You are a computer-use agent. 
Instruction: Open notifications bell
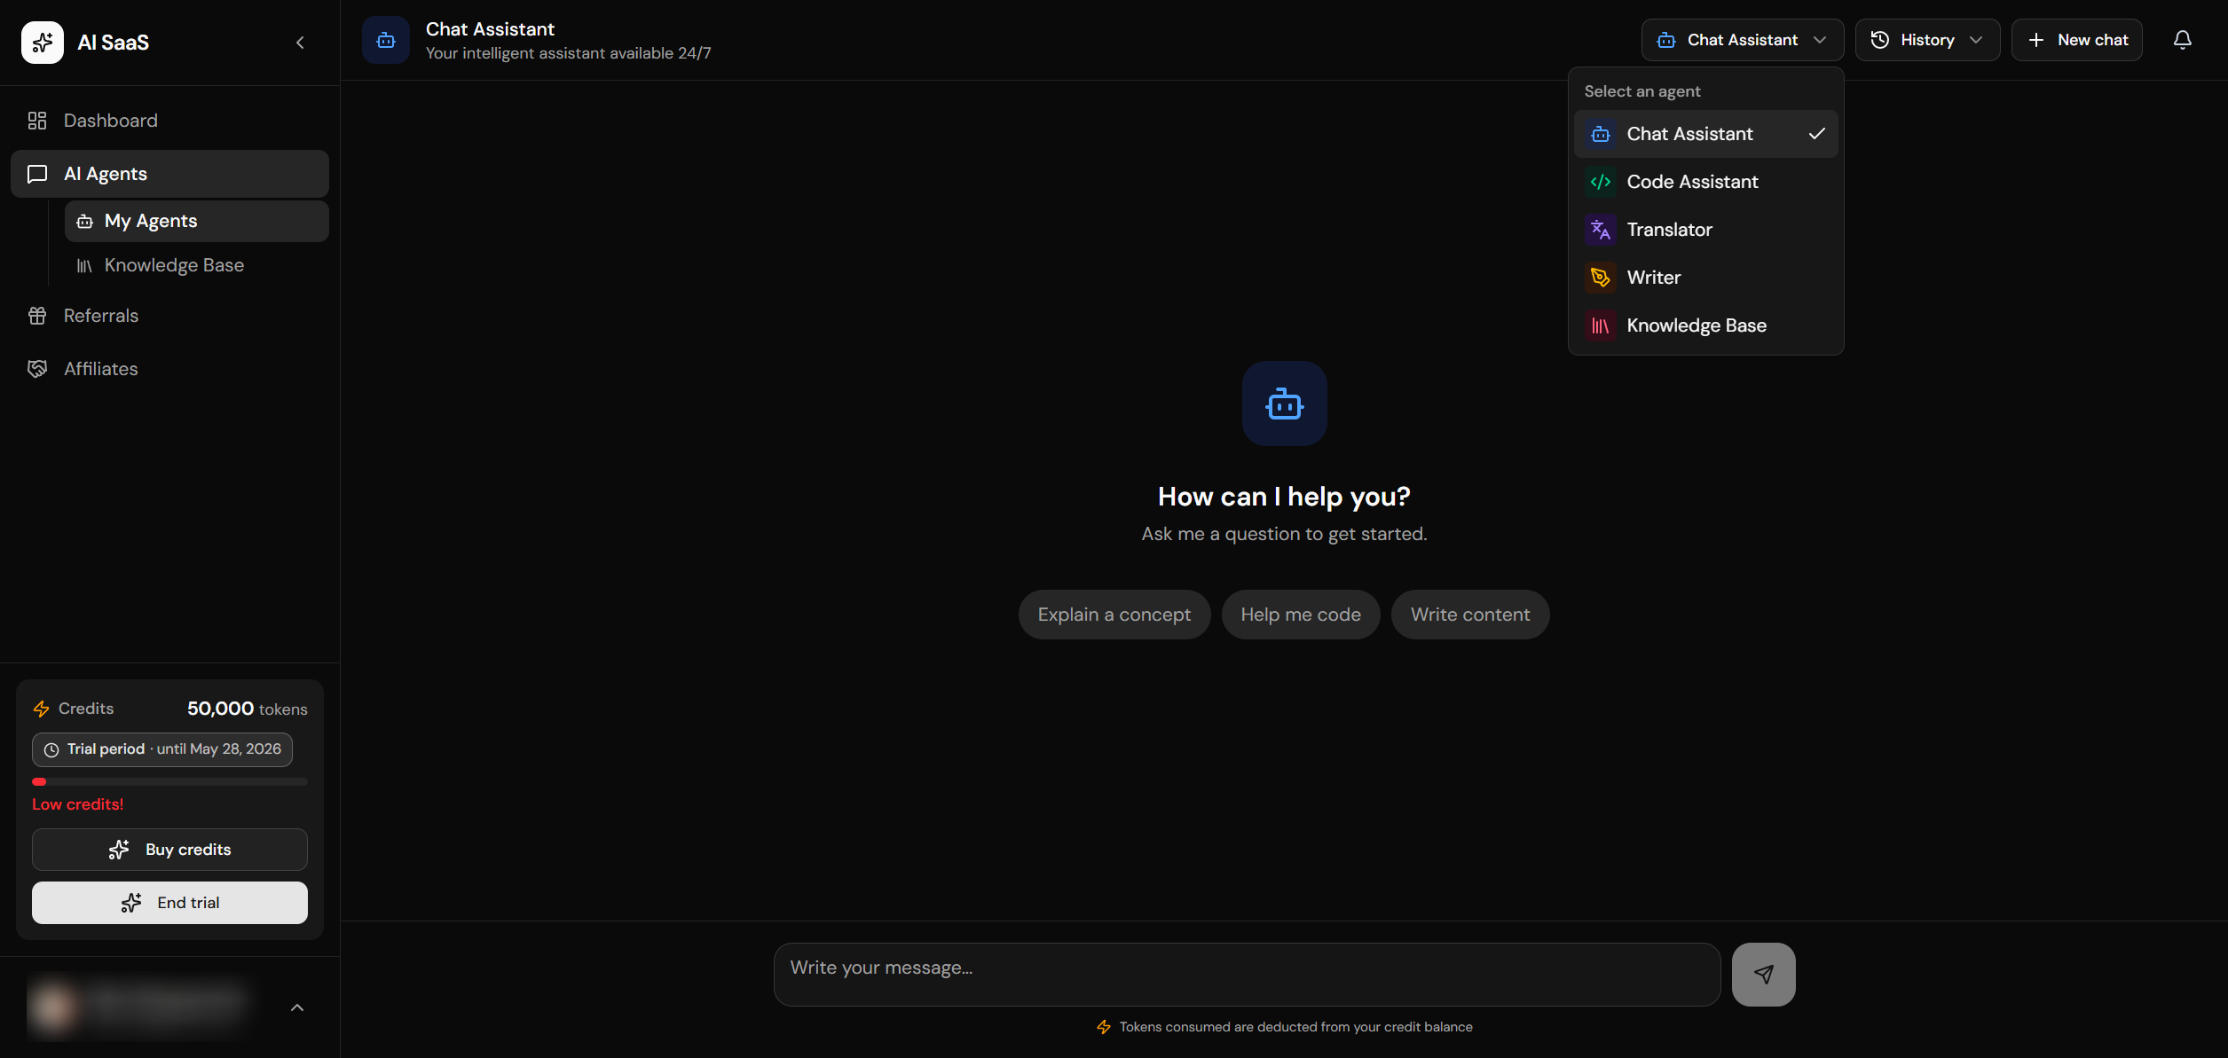point(2183,40)
